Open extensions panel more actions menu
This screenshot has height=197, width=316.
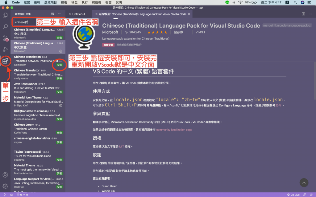(x=60, y=14)
